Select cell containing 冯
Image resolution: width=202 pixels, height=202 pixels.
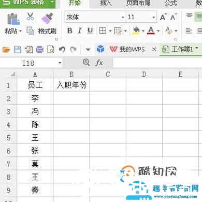click(x=35, y=111)
